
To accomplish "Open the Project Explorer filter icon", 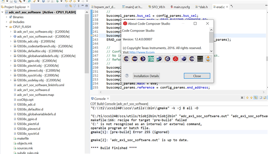I will click(75, 6).
